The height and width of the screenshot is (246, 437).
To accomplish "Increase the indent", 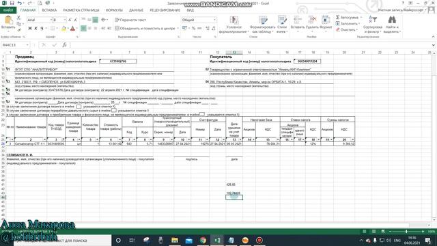I will [x=109, y=28].
